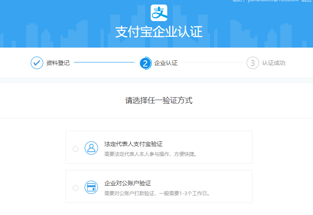313x215 pixels.
Task: Select the 企业对公账户验证 radio button
Action: click(76, 188)
